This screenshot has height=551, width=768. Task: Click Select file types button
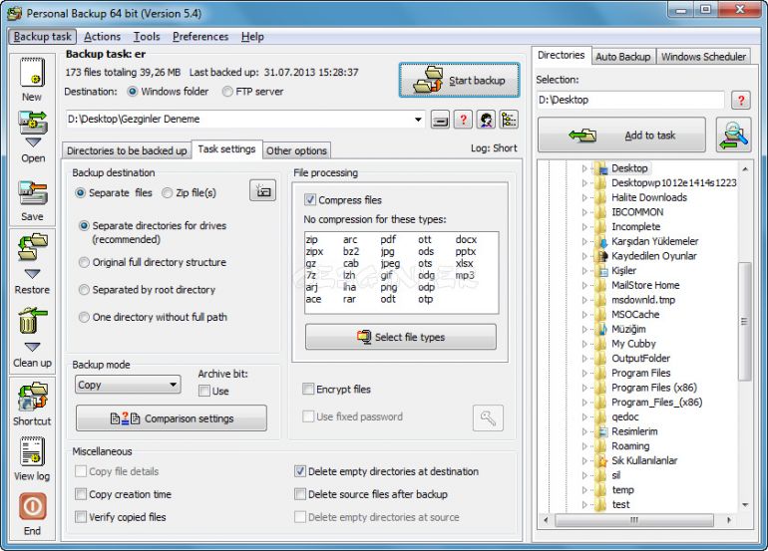point(401,337)
